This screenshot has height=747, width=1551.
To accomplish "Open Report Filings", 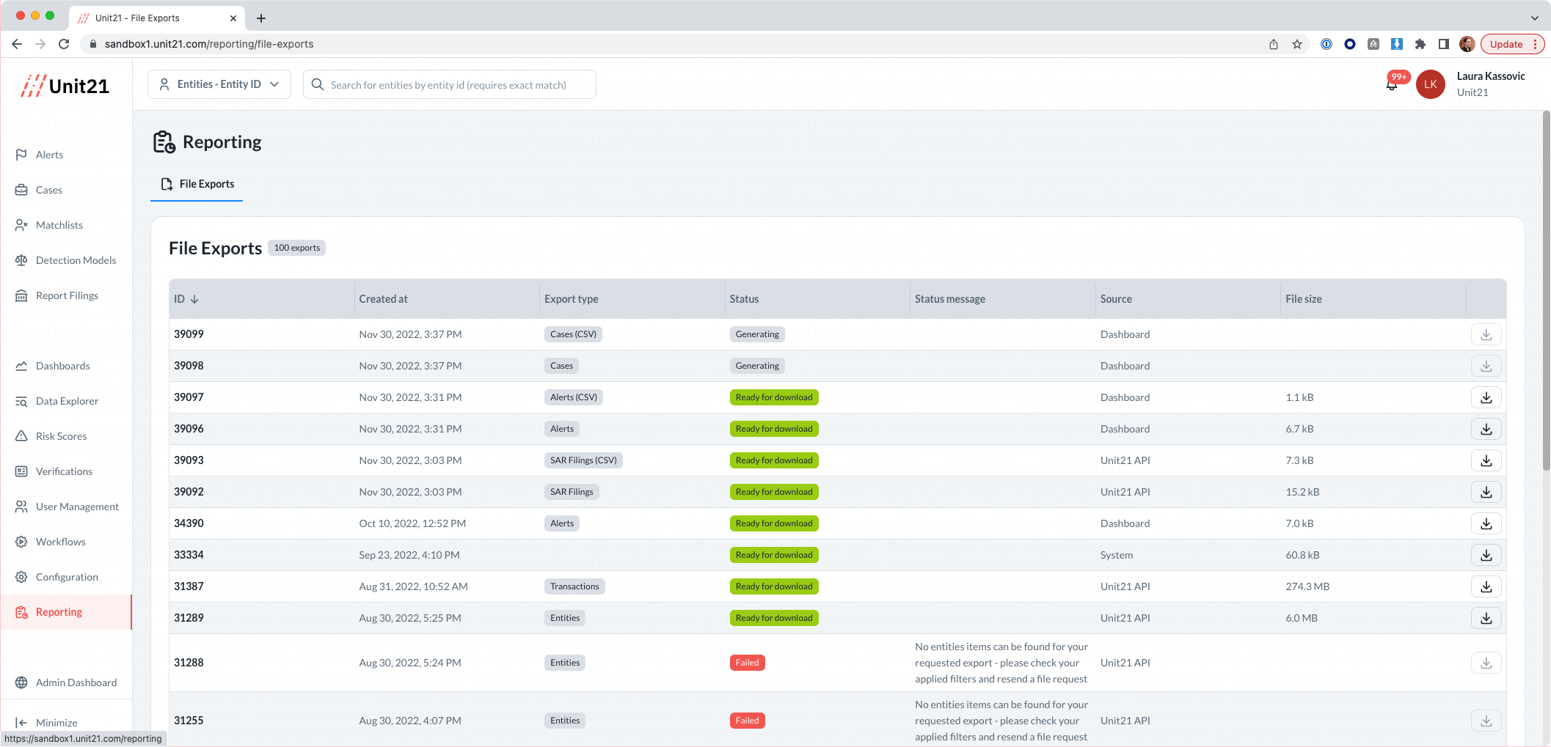I will [67, 295].
